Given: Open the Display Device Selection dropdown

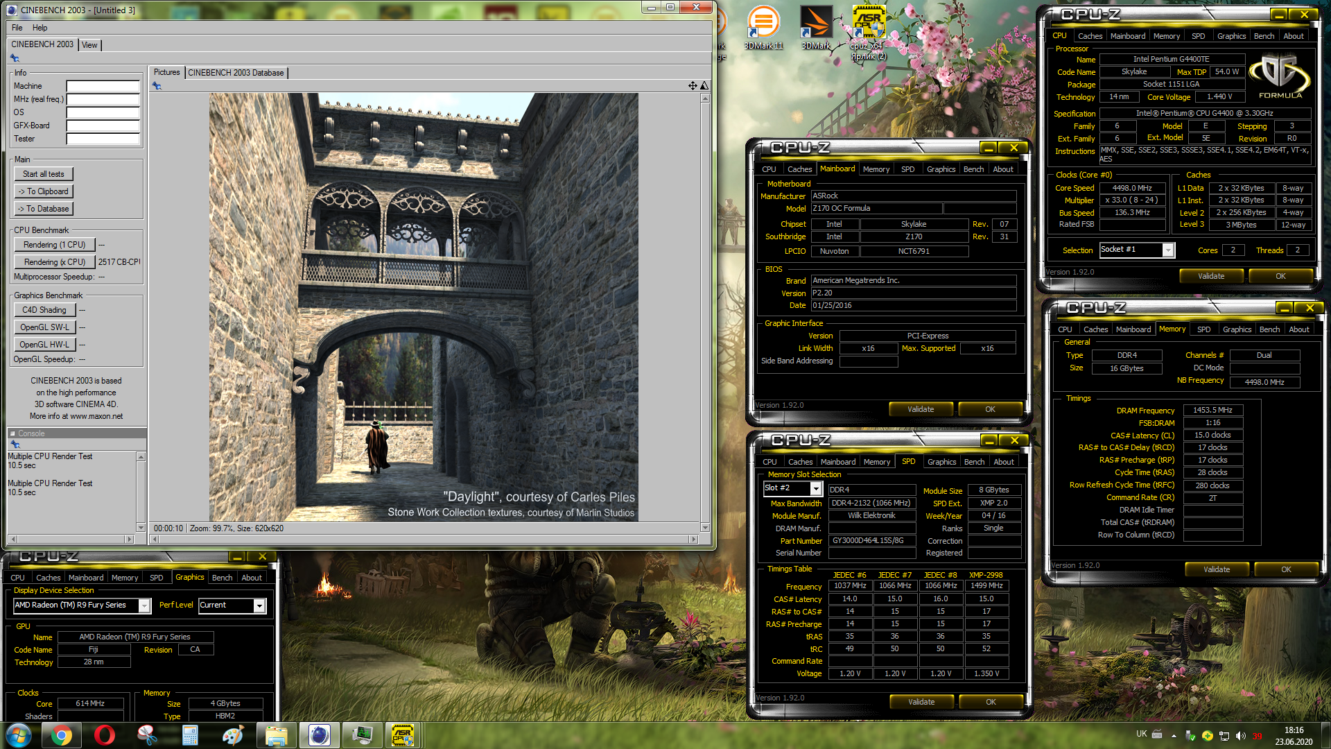Looking at the screenshot, I should 144,606.
